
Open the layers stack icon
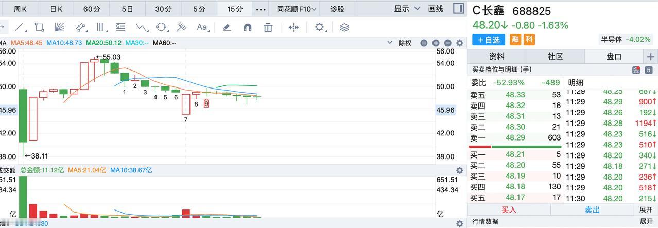pyautogui.click(x=344, y=27)
